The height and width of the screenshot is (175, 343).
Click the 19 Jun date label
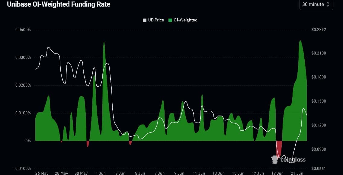[x=277, y=173]
